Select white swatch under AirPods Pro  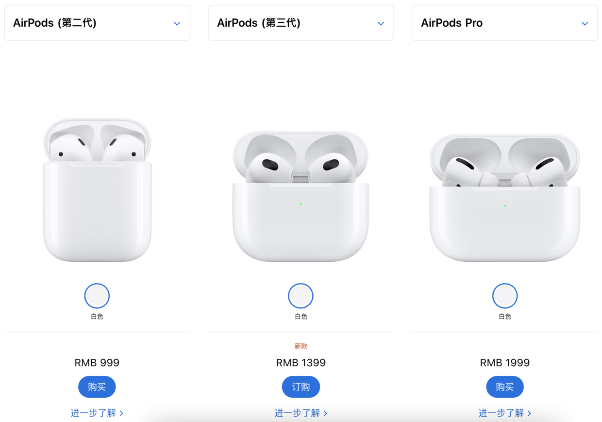(x=505, y=296)
